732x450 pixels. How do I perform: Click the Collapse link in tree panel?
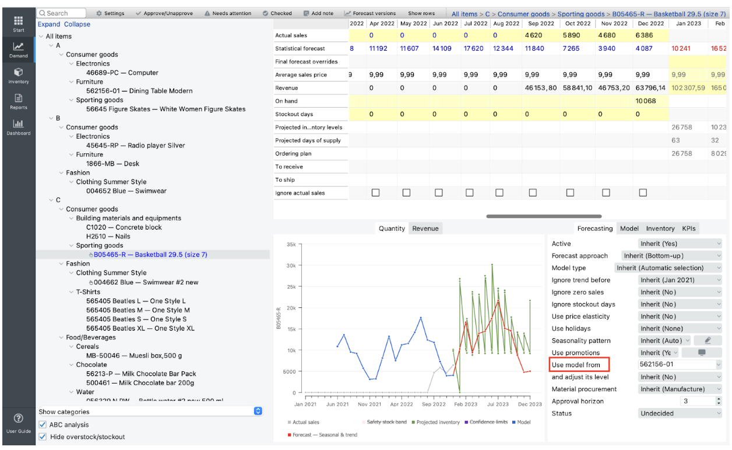(77, 24)
